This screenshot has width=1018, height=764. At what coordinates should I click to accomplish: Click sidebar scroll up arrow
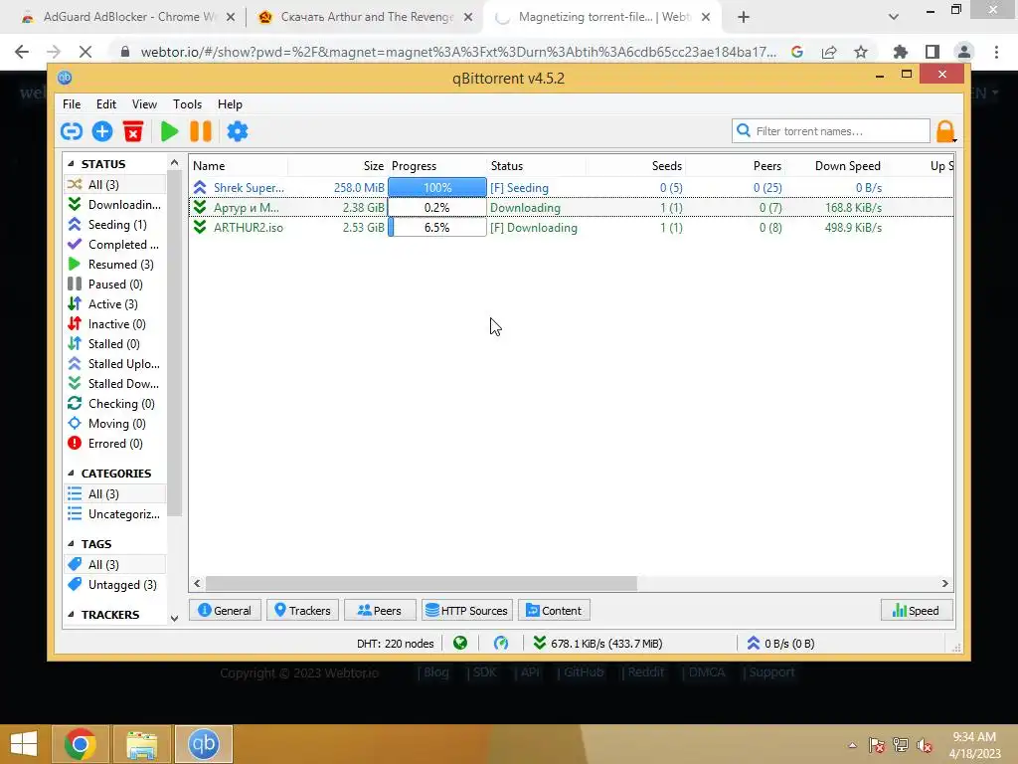(x=174, y=162)
